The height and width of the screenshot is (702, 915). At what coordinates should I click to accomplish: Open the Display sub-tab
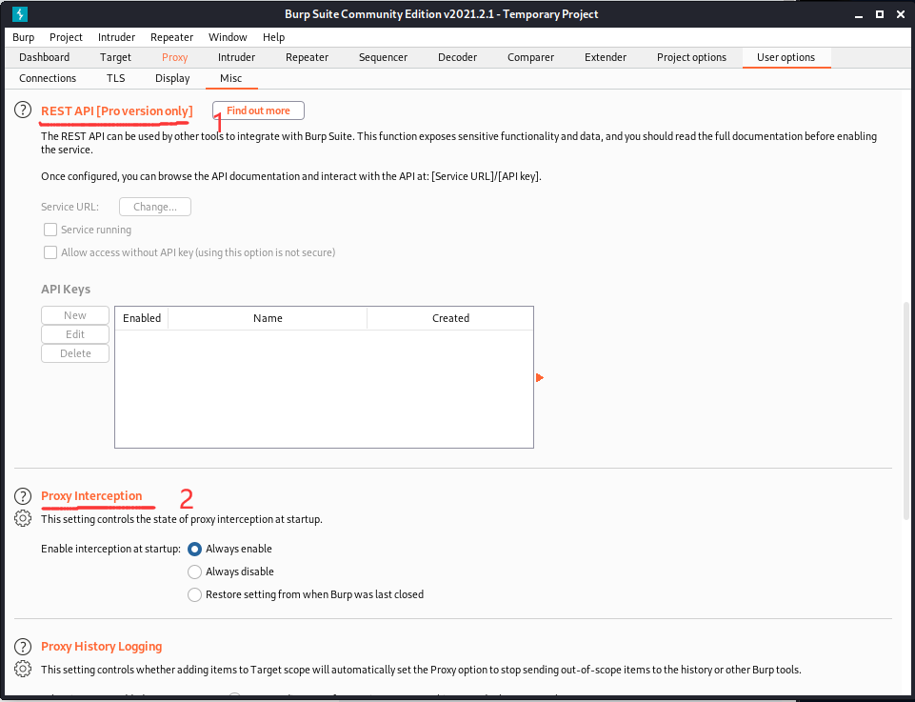pos(172,78)
